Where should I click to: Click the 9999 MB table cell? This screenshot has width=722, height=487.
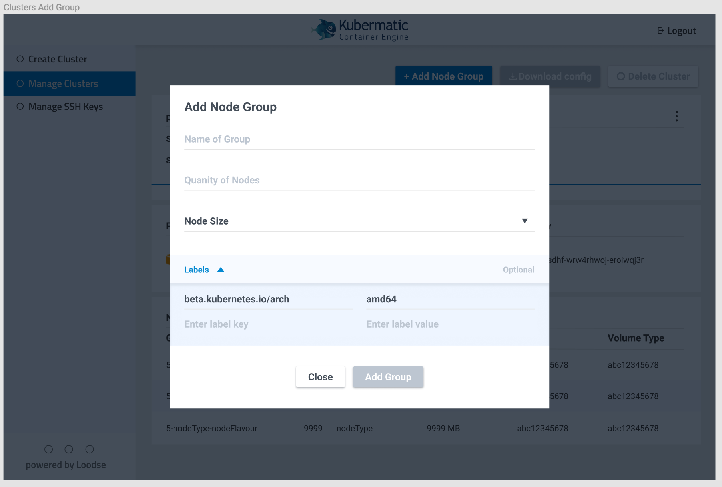pyautogui.click(x=443, y=428)
